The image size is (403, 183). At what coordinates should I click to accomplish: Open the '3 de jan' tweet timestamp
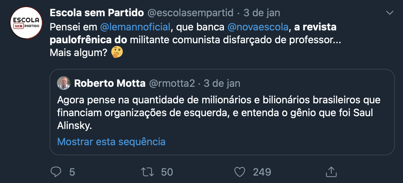tap(262, 13)
